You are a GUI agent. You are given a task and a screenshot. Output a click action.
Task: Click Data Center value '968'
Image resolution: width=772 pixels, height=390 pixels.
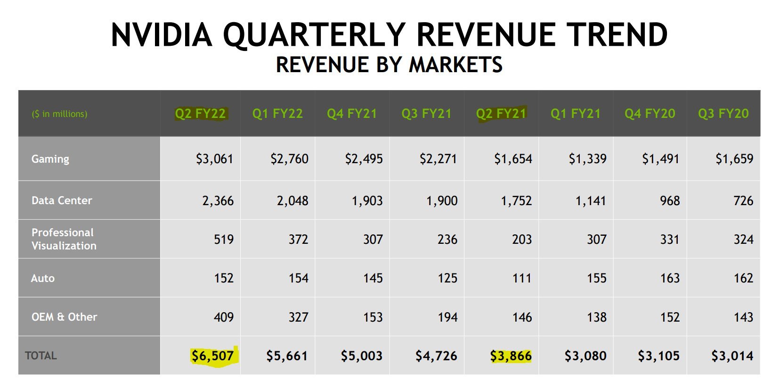pyautogui.click(x=670, y=201)
